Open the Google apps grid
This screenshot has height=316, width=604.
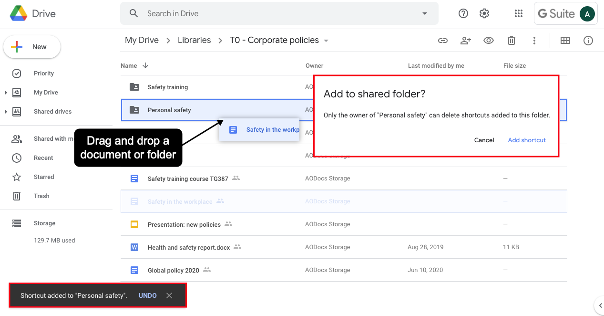pyautogui.click(x=519, y=13)
